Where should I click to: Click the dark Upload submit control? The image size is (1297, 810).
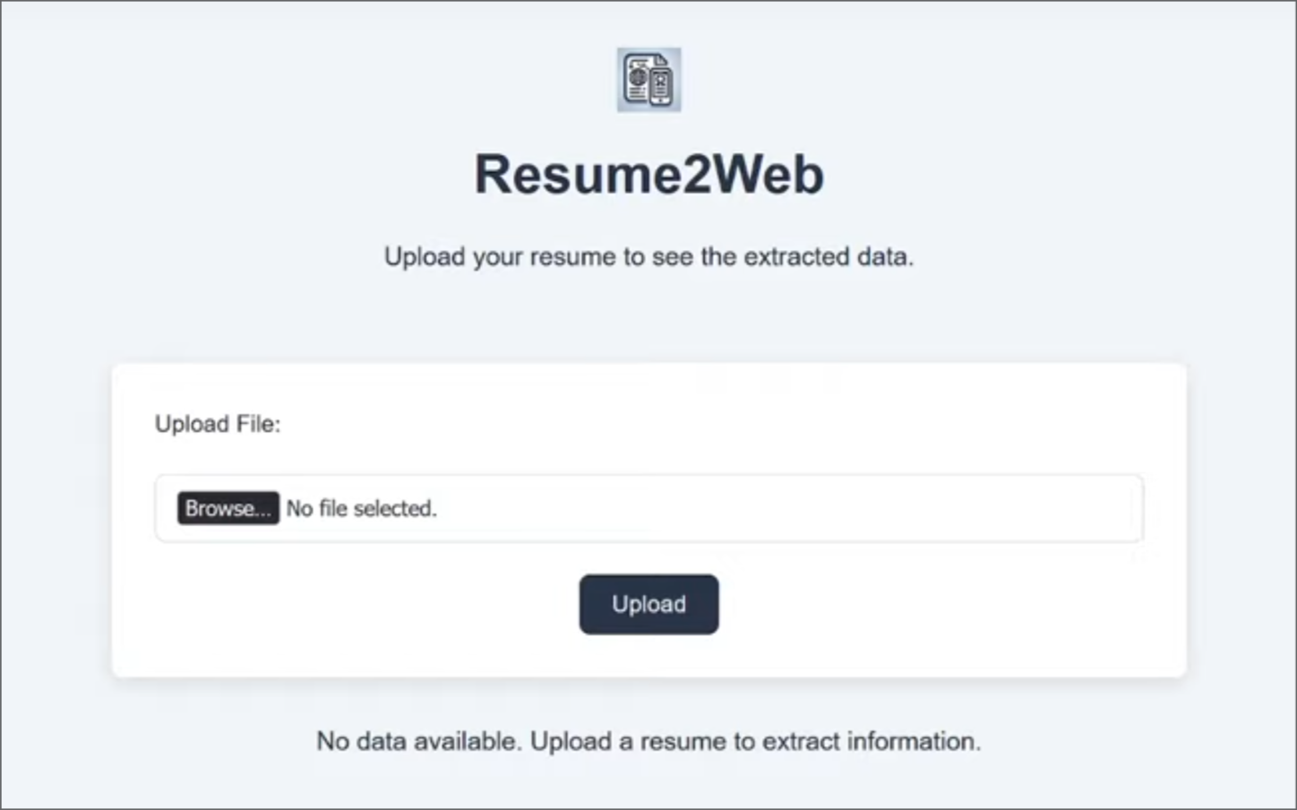[648, 604]
